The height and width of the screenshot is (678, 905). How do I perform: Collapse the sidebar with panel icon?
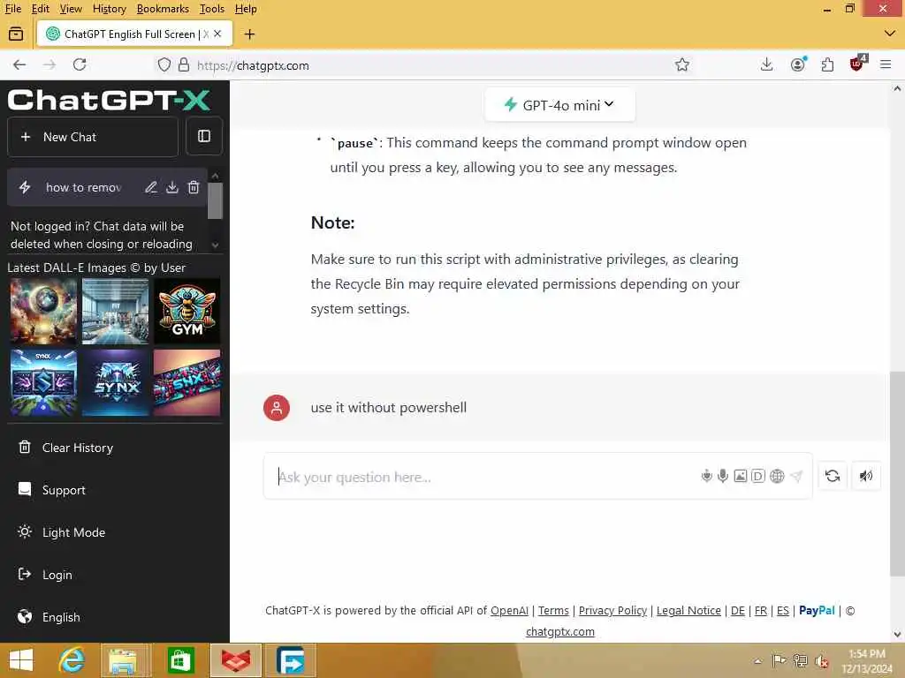[x=204, y=137]
